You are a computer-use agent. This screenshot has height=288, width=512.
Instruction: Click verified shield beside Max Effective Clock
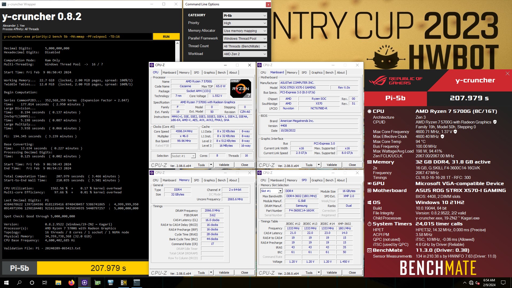pyautogui.click(x=442, y=136)
